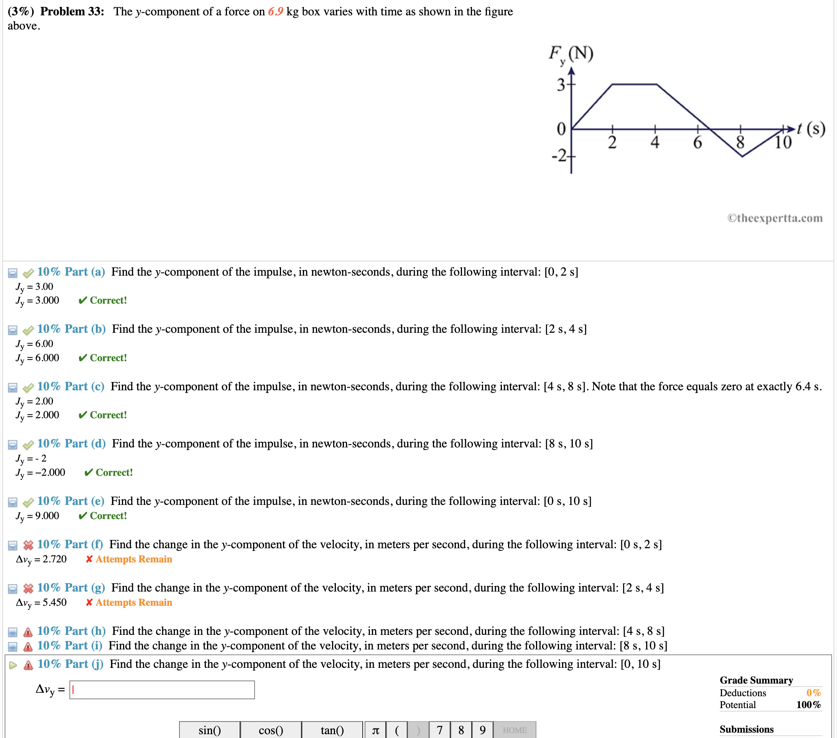837x738 pixels.
Task: Collapse the Part (f) section box
Action: coord(12,545)
